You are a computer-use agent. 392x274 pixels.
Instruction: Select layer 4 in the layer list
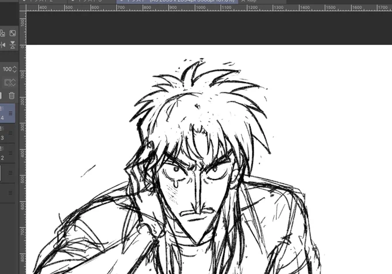point(7,114)
